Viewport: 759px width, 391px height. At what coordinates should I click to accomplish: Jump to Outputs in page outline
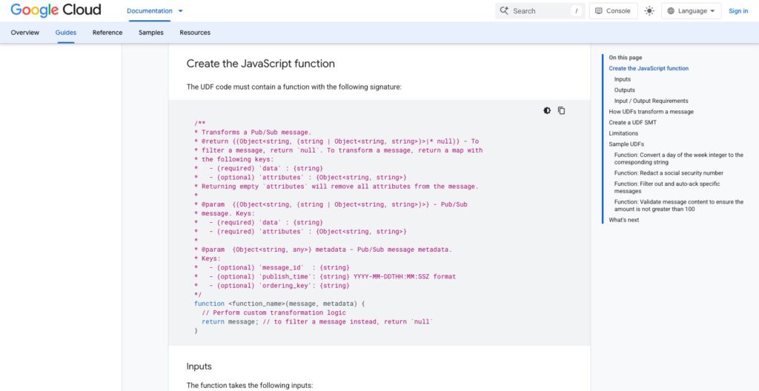point(624,90)
